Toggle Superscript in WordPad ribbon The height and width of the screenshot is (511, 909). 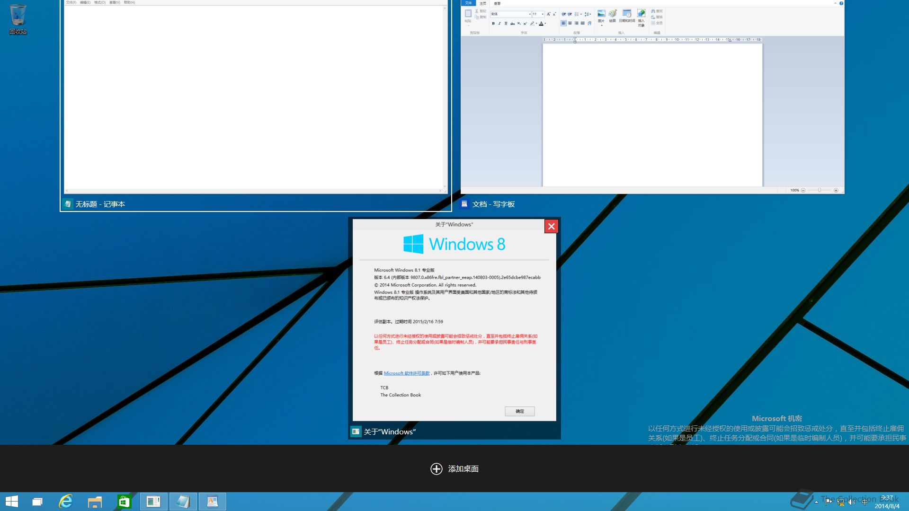525,23
